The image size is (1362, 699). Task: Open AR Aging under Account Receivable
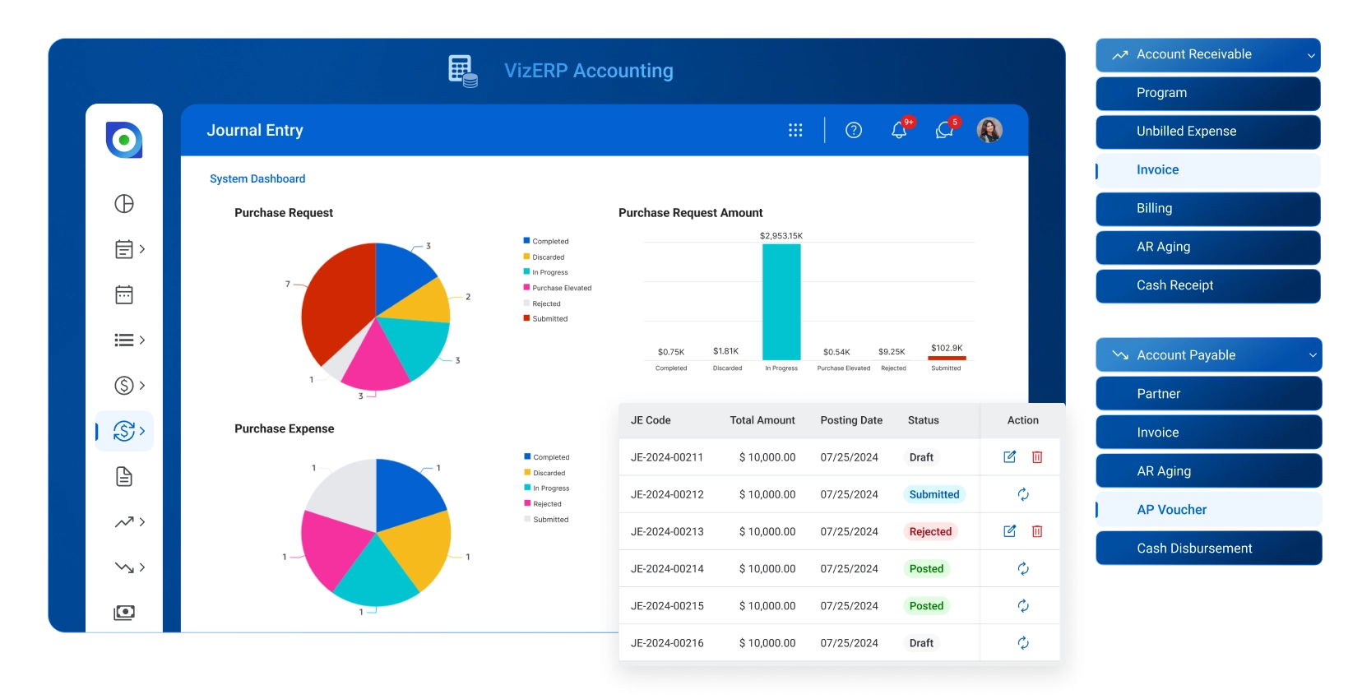[1207, 247]
